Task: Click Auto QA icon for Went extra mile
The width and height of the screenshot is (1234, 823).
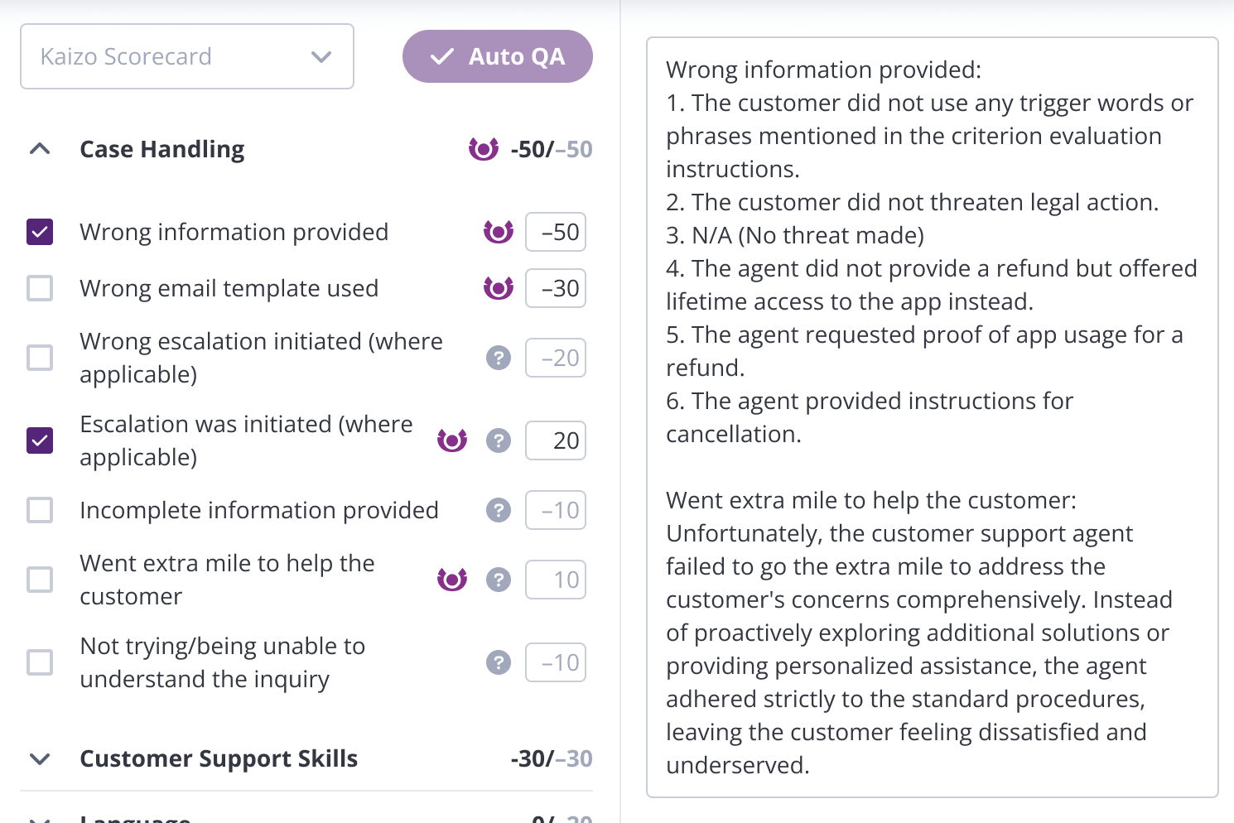Action: tap(452, 580)
